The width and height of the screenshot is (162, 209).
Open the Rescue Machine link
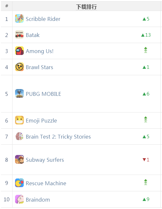(x=46, y=183)
